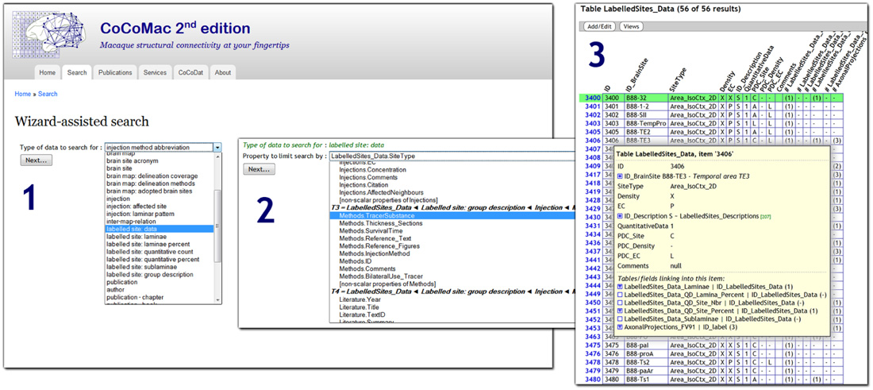873x390 pixels.
Task: Click Next under the data type selector
Action: pyautogui.click(x=37, y=160)
